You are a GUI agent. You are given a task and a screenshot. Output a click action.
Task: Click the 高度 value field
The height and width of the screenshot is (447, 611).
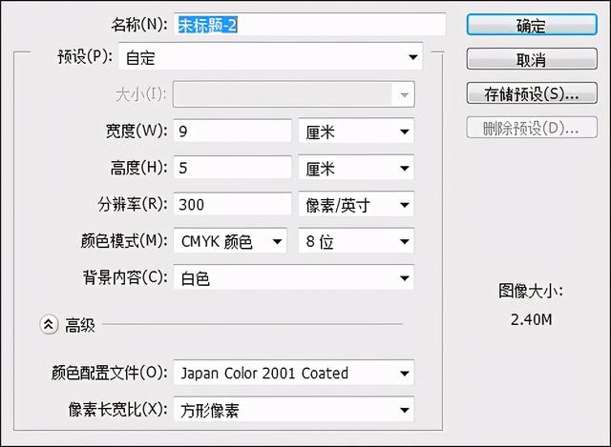tap(232, 168)
